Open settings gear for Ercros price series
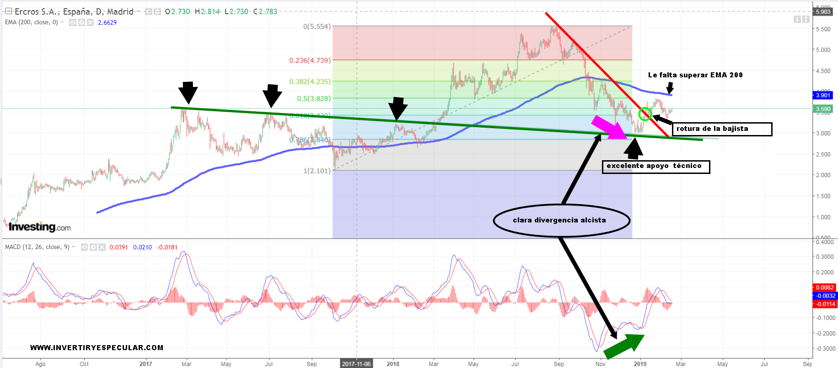838x368 pixels. (157, 11)
